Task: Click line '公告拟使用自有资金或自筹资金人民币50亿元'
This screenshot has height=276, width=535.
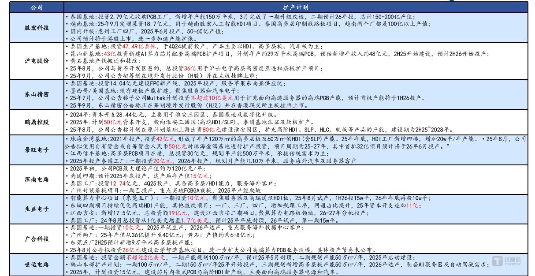Action: (x=256, y=146)
